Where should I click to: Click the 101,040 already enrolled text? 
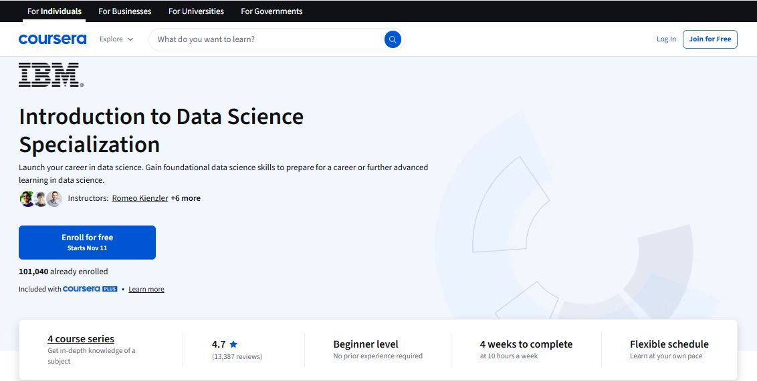tap(64, 272)
